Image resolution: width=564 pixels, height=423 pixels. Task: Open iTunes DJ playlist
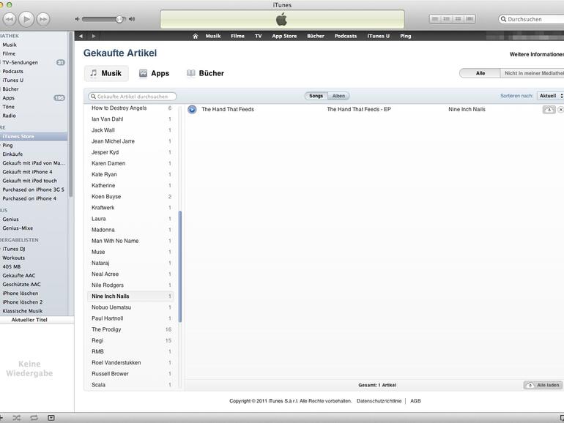pos(34,249)
